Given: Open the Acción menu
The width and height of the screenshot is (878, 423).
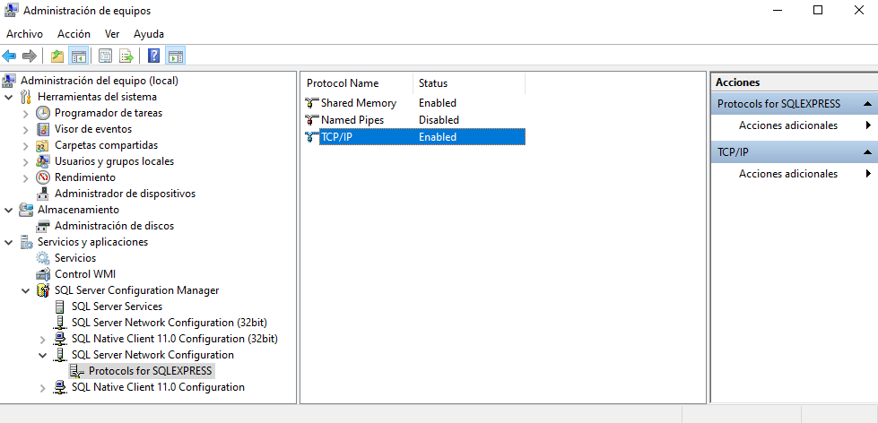Looking at the screenshot, I should (74, 34).
